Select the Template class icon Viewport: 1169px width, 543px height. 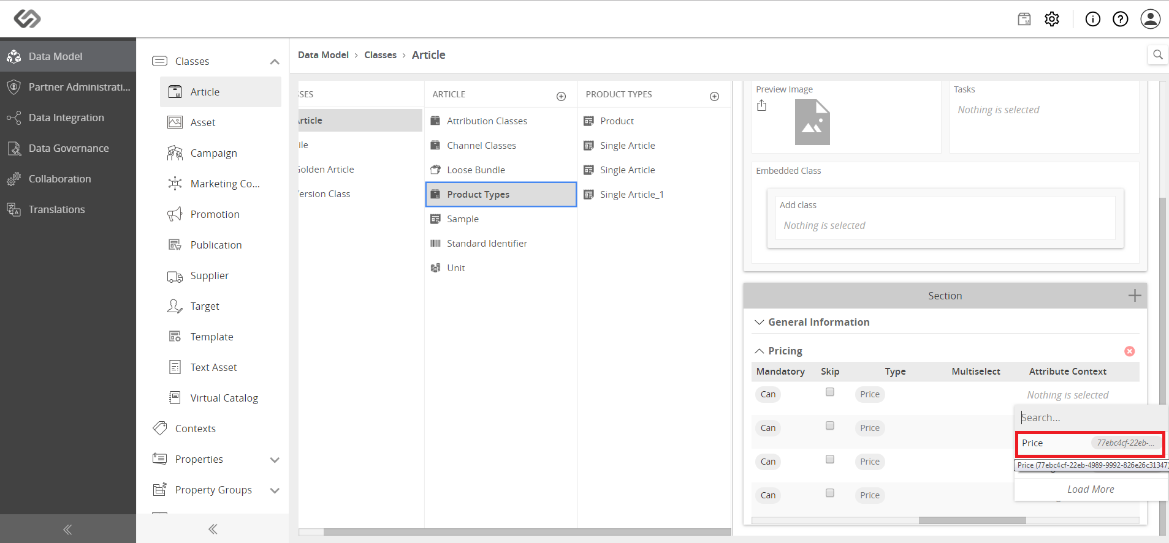coord(175,337)
